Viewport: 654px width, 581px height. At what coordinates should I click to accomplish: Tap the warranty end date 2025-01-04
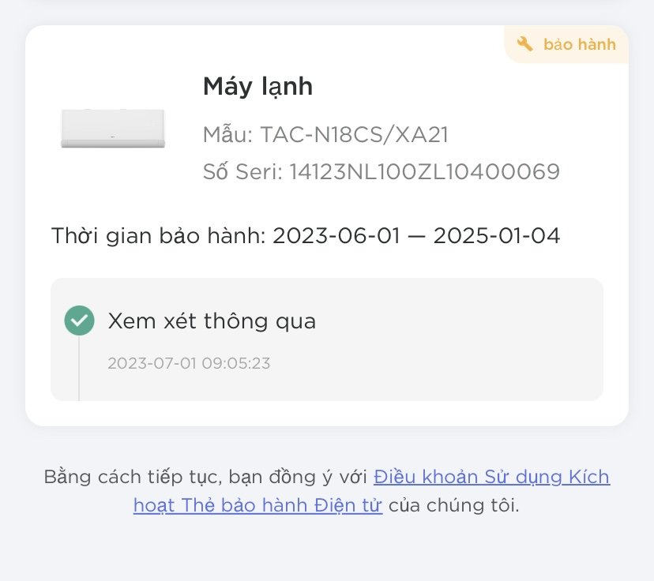(496, 235)
